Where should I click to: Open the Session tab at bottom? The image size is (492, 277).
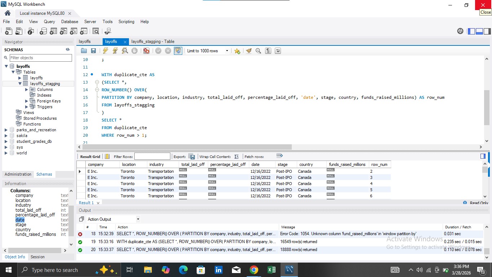[37, 257]
